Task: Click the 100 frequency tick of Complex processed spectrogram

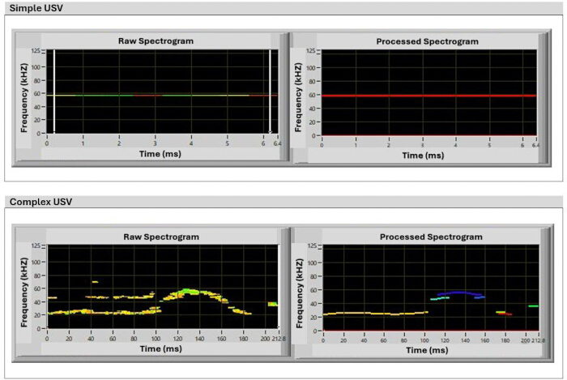Action: pyautogui.click(x=312, y=263)
